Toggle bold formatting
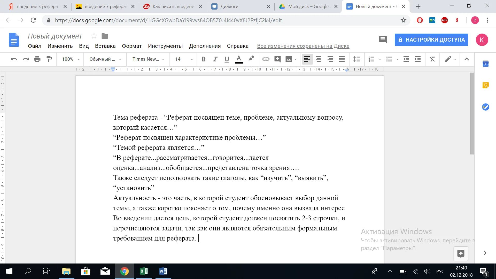Image resolution: width=496 pixels, height=279 pixels. coord(203,59)
